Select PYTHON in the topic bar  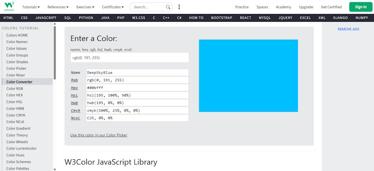(86, 17)
